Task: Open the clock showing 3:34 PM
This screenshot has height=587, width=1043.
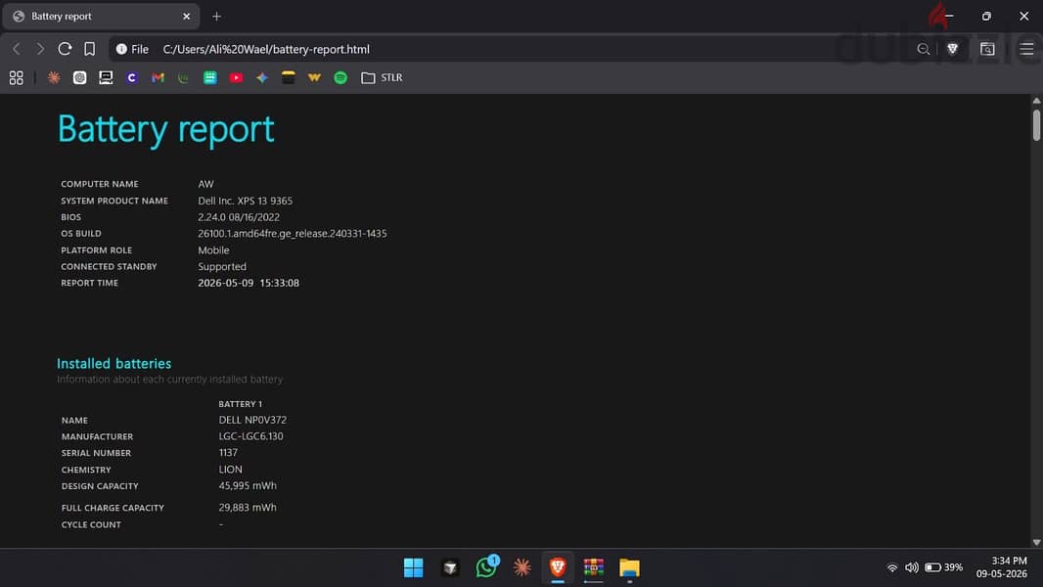Action: click(x=1003, y=567)
